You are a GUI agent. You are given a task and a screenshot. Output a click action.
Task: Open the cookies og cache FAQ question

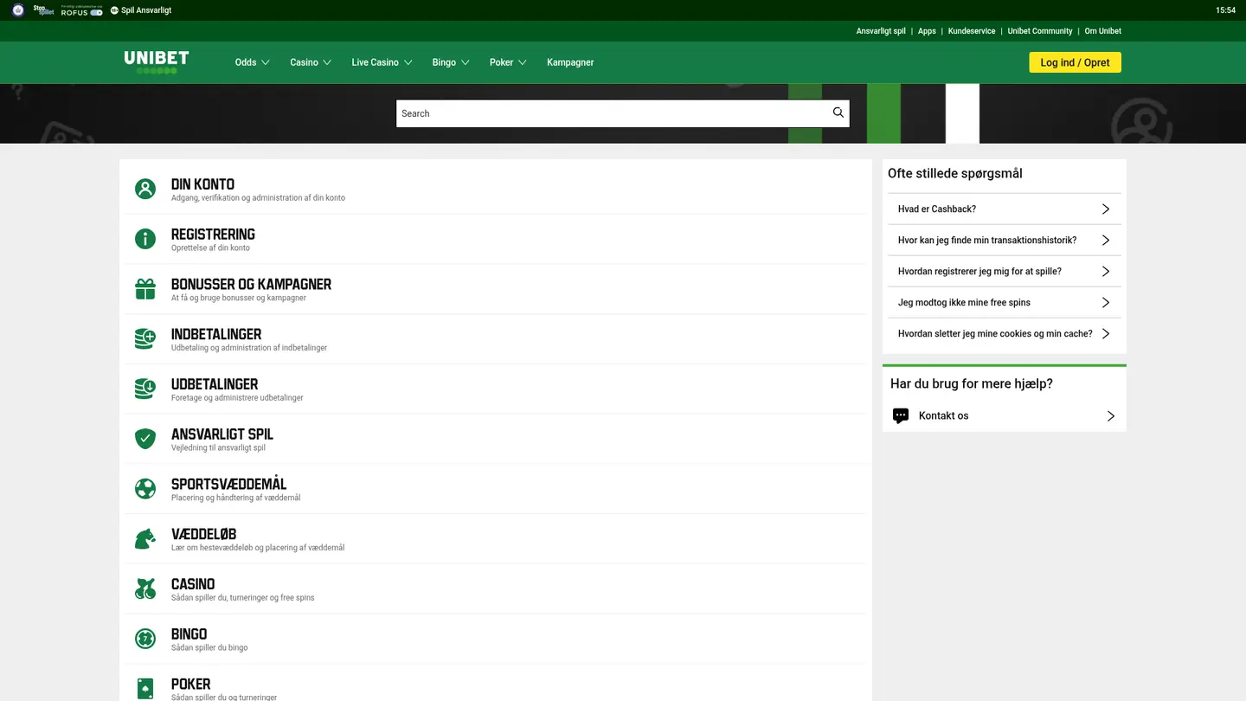coord(995,334)
